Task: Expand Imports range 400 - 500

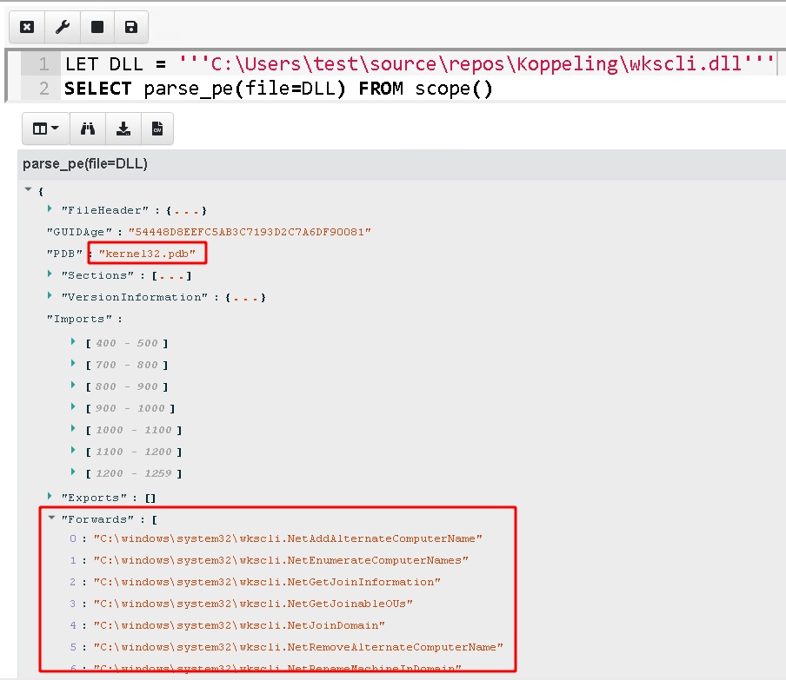Action: point(74,342)
